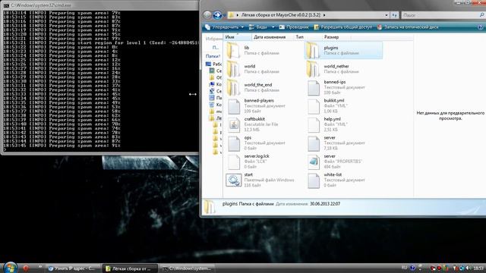Image resolution: width=486 pixels, height=273 pixels.
Task: Open the recent pages dropdown near forward button
Action: [225, 15]
